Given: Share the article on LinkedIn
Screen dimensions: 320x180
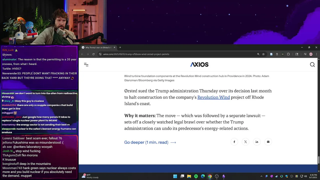Looking at the screenshot, I should (257, 142).
